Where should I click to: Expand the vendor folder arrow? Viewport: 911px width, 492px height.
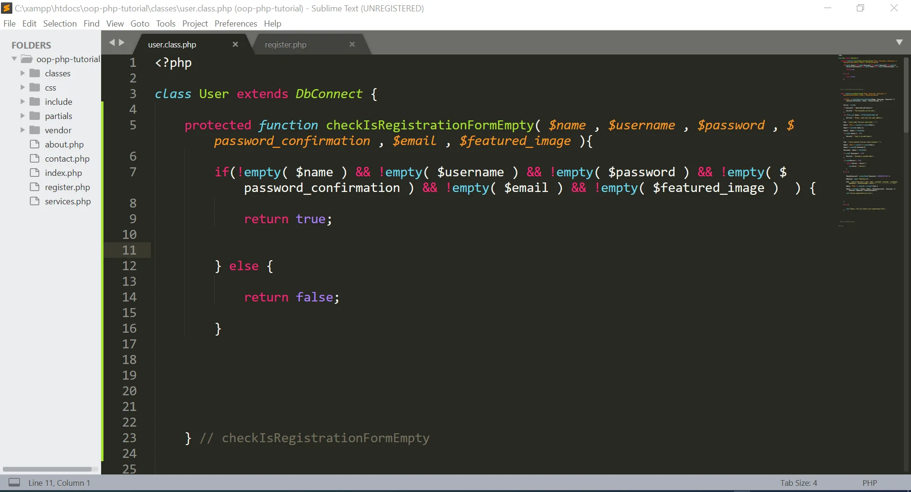(x=22, y=130)
